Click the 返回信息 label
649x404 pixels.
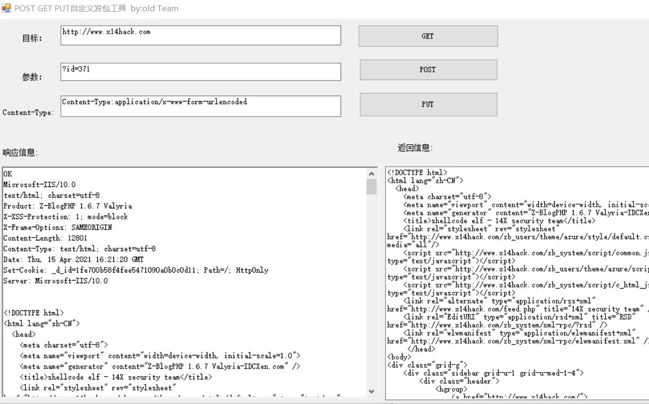(x=415, y=148)
